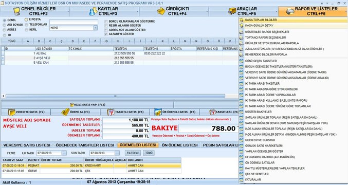Expand KAYITLAR menu arrow

coord(138,11)
